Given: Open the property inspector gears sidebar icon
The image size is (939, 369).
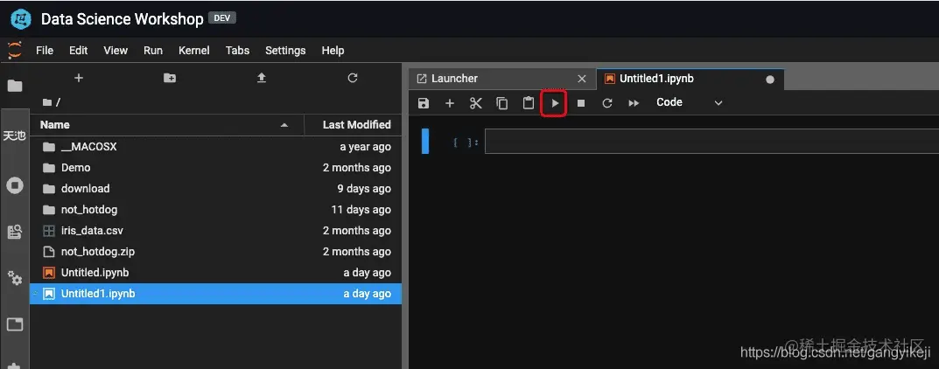Looking at the screenshot, I should [15, 278].
